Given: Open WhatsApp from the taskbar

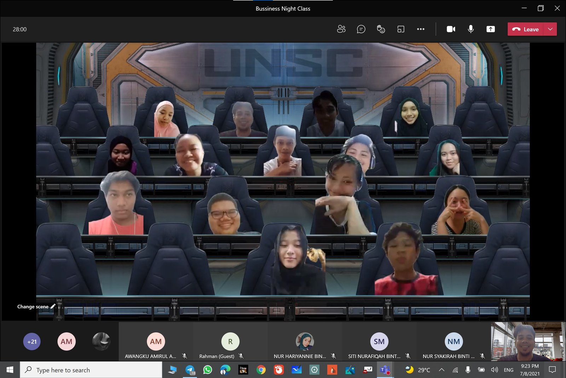Looking at the screenshot, I should (x=208, y=370).
